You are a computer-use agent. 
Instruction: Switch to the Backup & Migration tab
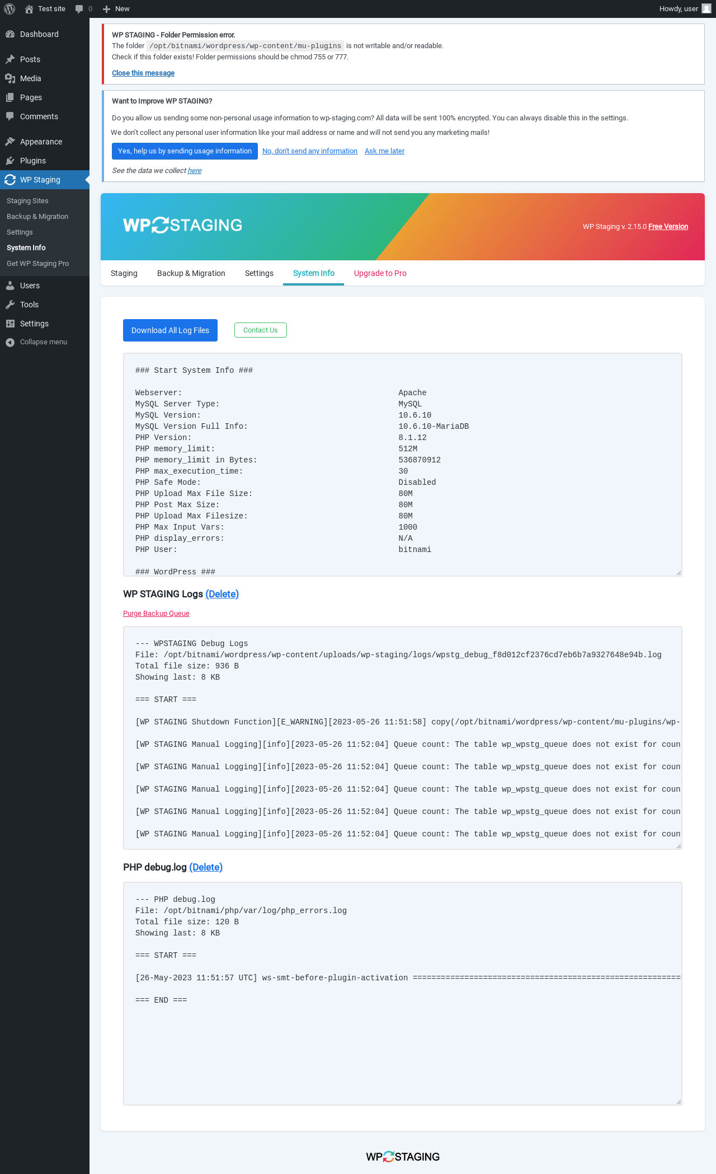pyautogui.click(x=191, y=273)
